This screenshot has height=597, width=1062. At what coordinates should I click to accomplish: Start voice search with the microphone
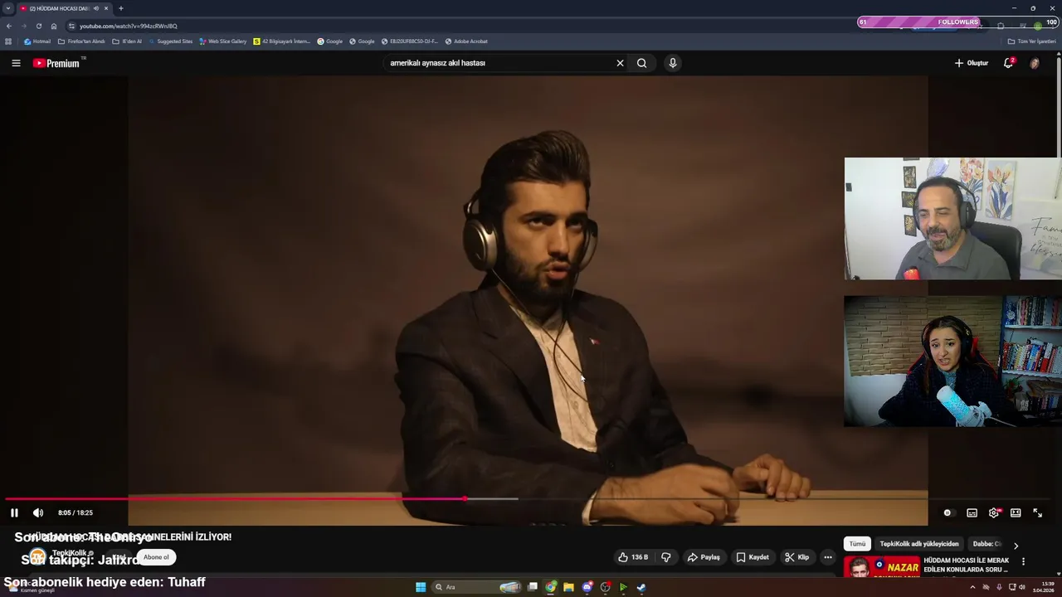[x=673, y=63]
